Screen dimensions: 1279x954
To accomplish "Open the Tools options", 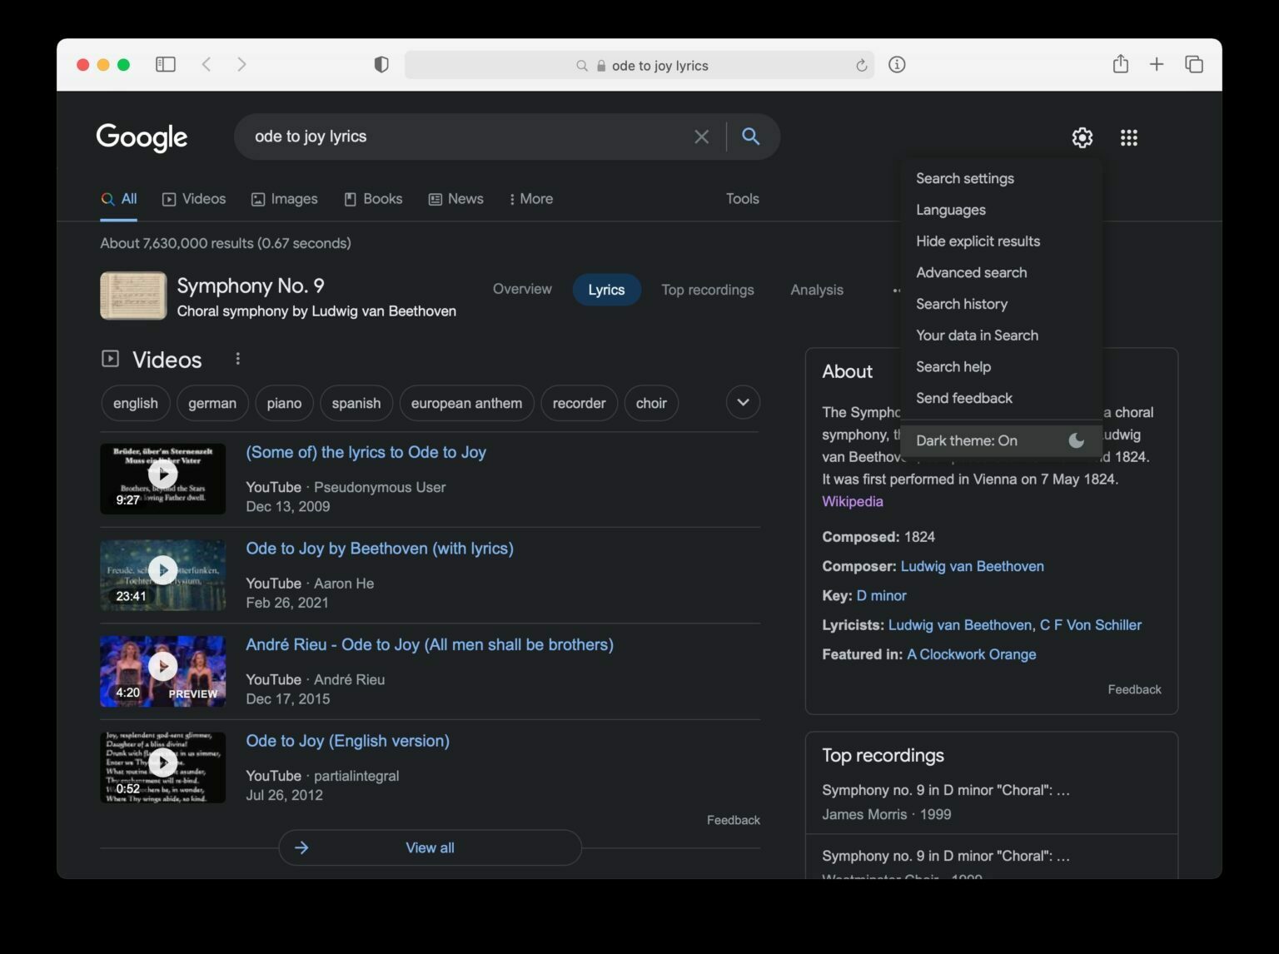I will pos(742,199).
